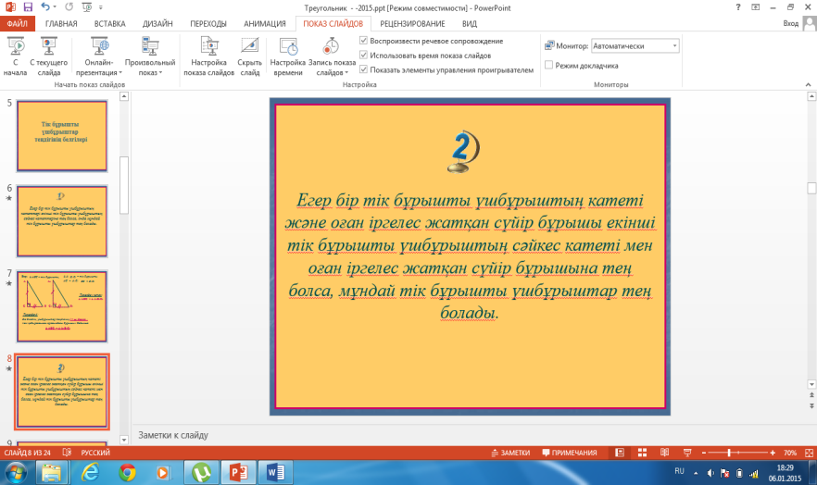Toggle the ЗАМЕТКИ notes pane button
This screenshot has width=817, height=485.
pyautogui.click(x=509, y=453)
